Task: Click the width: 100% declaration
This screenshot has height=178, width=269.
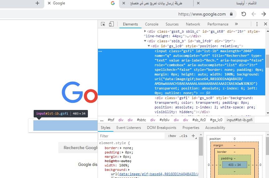Action: 117,165
